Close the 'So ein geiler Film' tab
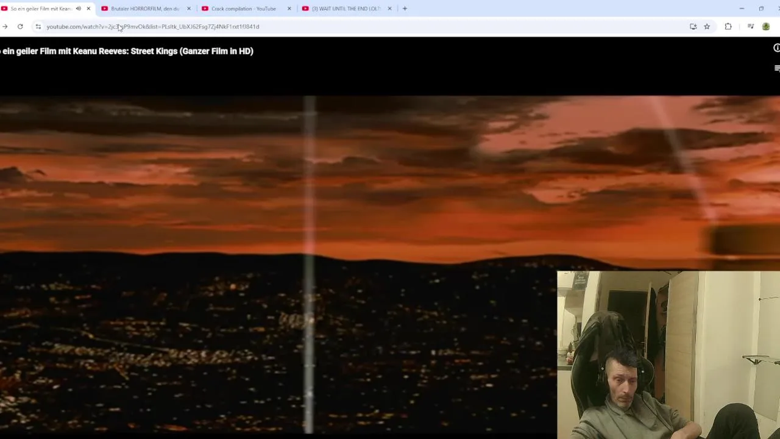780x439 pixels. point(88,9)
